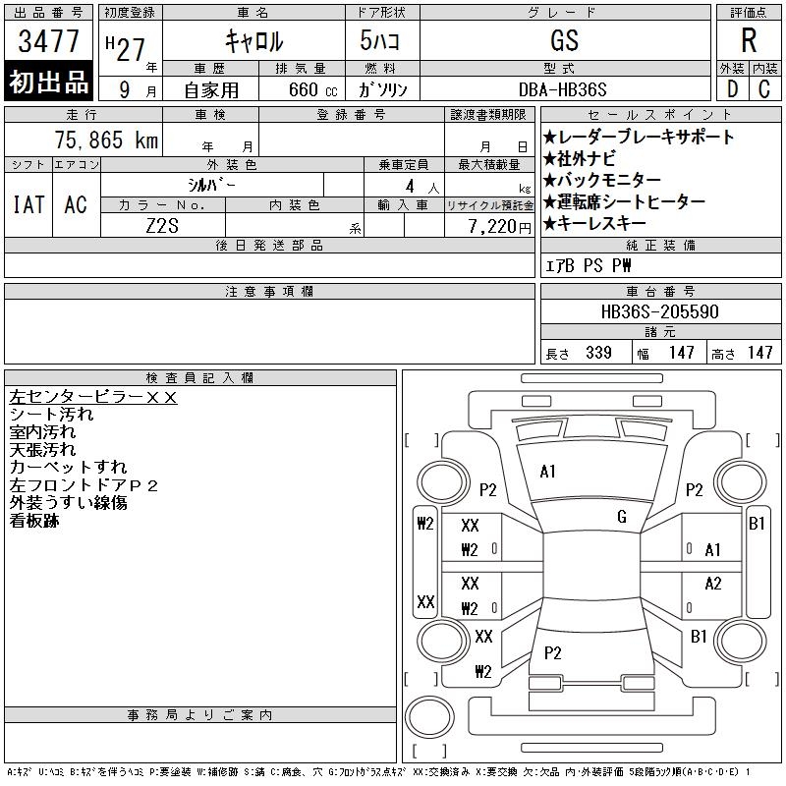Click sales point バックモニター
Image resolution: width=786 pixels, height=786 pixels.
(x=602, y=180)
